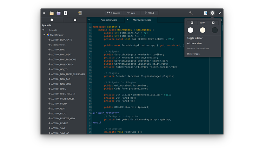
Task: Switch to the Application.vala tab
Action: point(108,20)
